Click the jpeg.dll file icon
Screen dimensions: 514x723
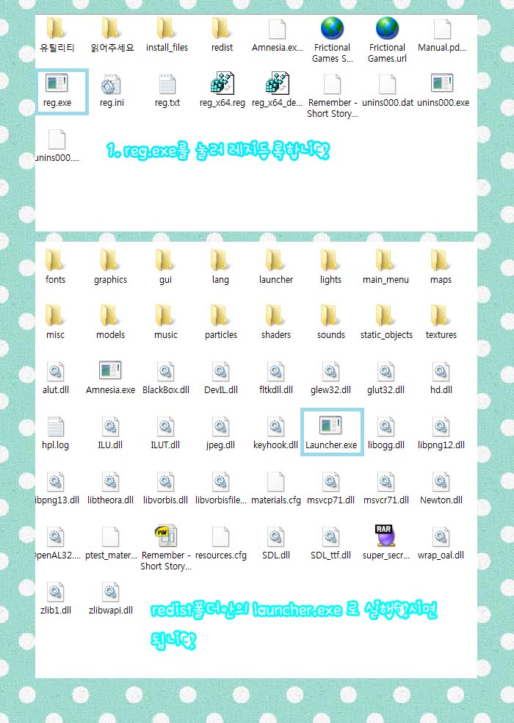[x=221, y=425]
